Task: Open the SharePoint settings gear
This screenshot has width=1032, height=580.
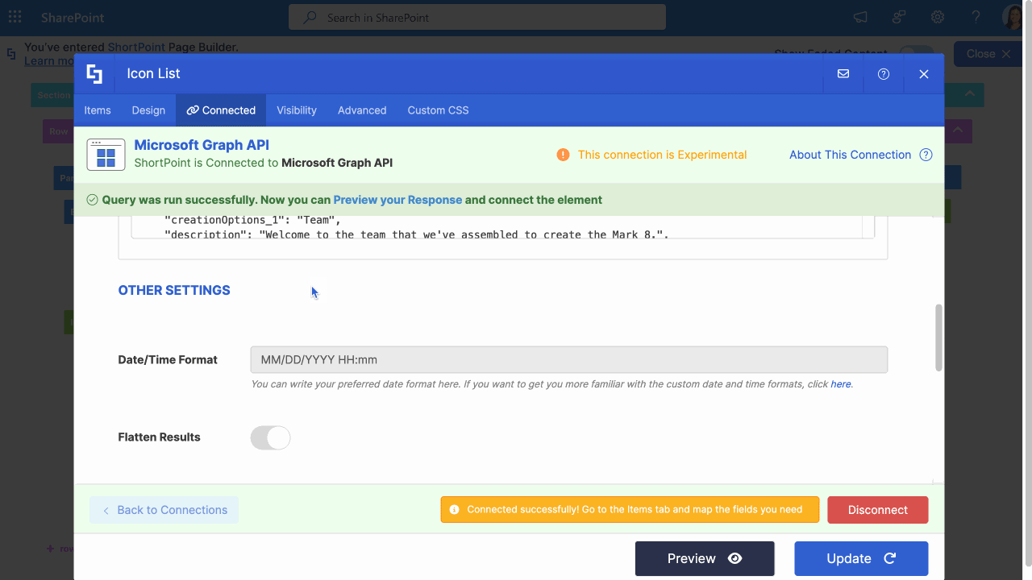Action: coord(938,17)
